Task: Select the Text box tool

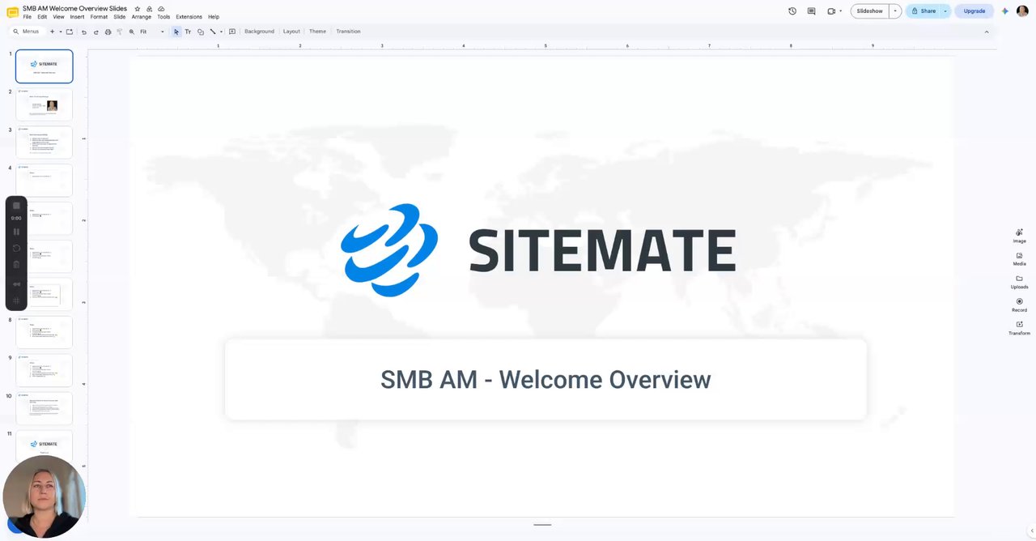Action: tap(188, 32)
